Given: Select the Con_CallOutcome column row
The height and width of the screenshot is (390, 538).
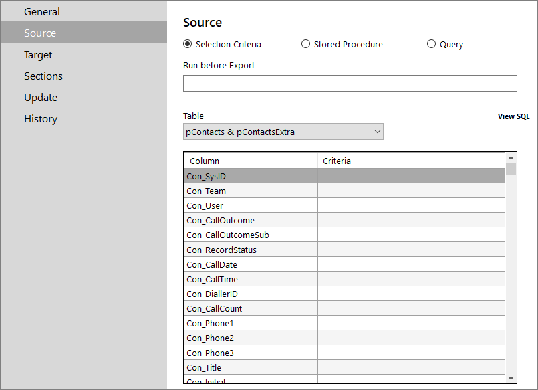Looking at the screenshot, I should pyautogui.click(x=344, y=220).
